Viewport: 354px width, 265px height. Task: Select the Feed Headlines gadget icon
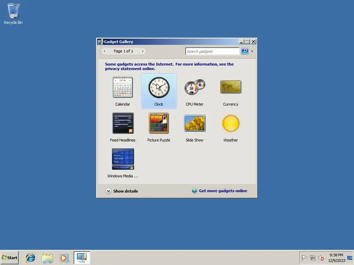tap(123, 123)
